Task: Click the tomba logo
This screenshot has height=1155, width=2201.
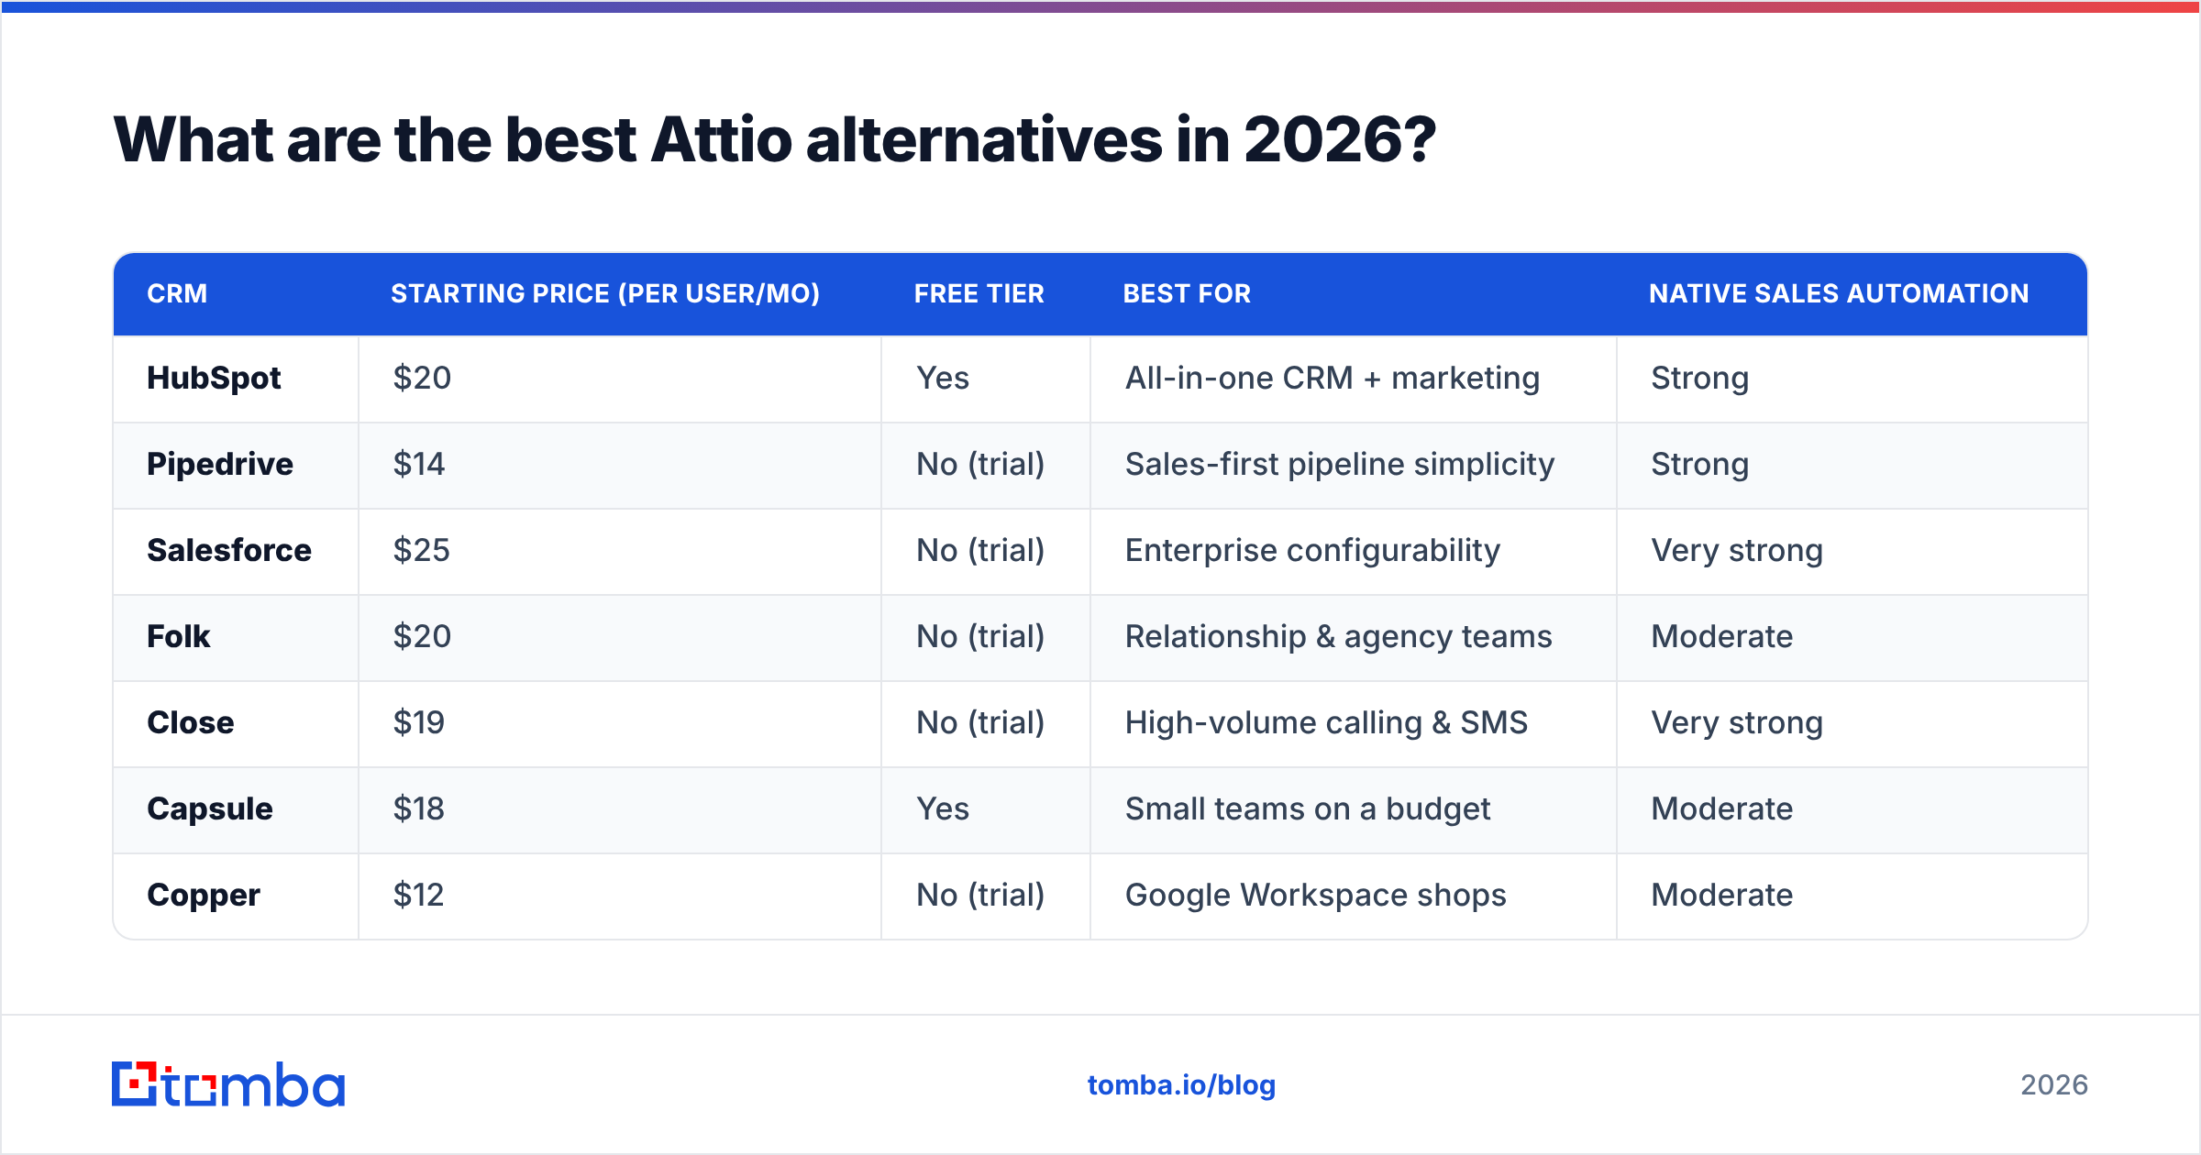Action: point(228,1084)
